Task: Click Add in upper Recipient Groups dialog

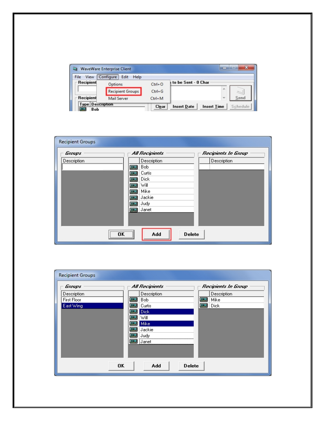Action: [x=156, y=235]
